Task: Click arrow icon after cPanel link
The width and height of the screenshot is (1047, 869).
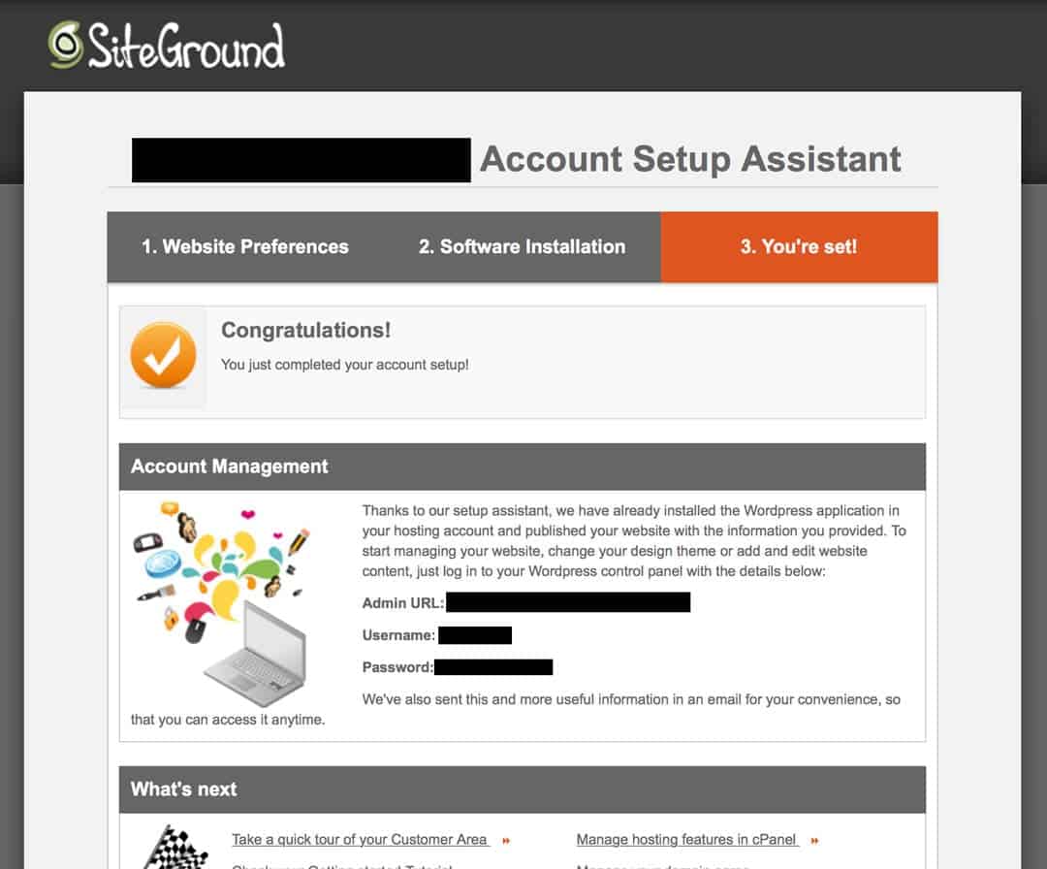Action: point(814,841)
